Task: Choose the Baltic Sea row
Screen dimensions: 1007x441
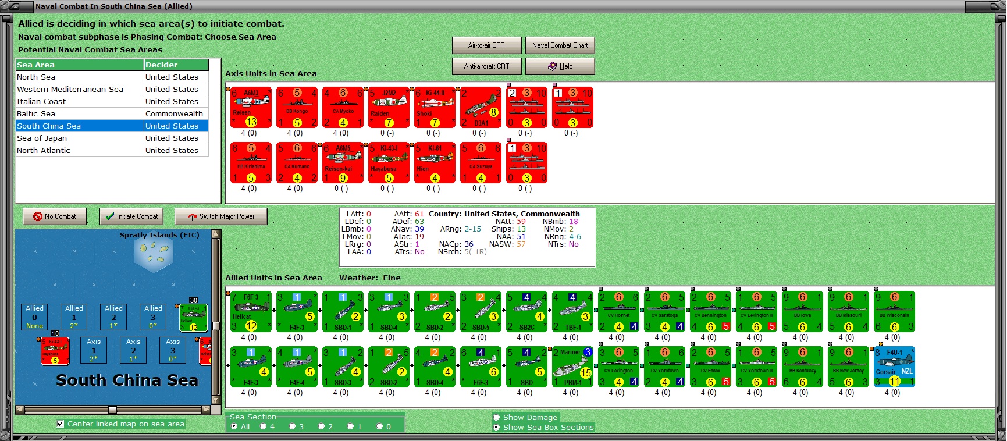Action: [x=112, y=113]
